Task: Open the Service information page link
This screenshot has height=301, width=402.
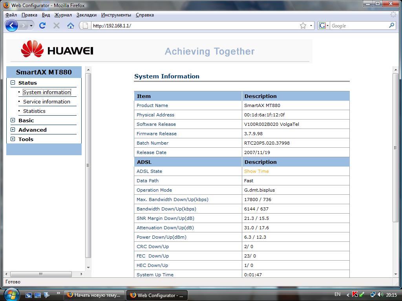Action: 47,102
